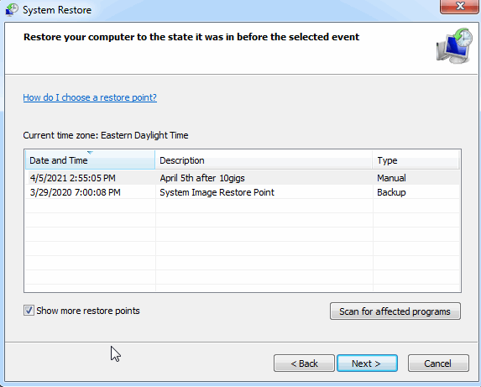Screen dimensions: 481x387
Task: Select the Manual type entry
Action: point(391,178)
